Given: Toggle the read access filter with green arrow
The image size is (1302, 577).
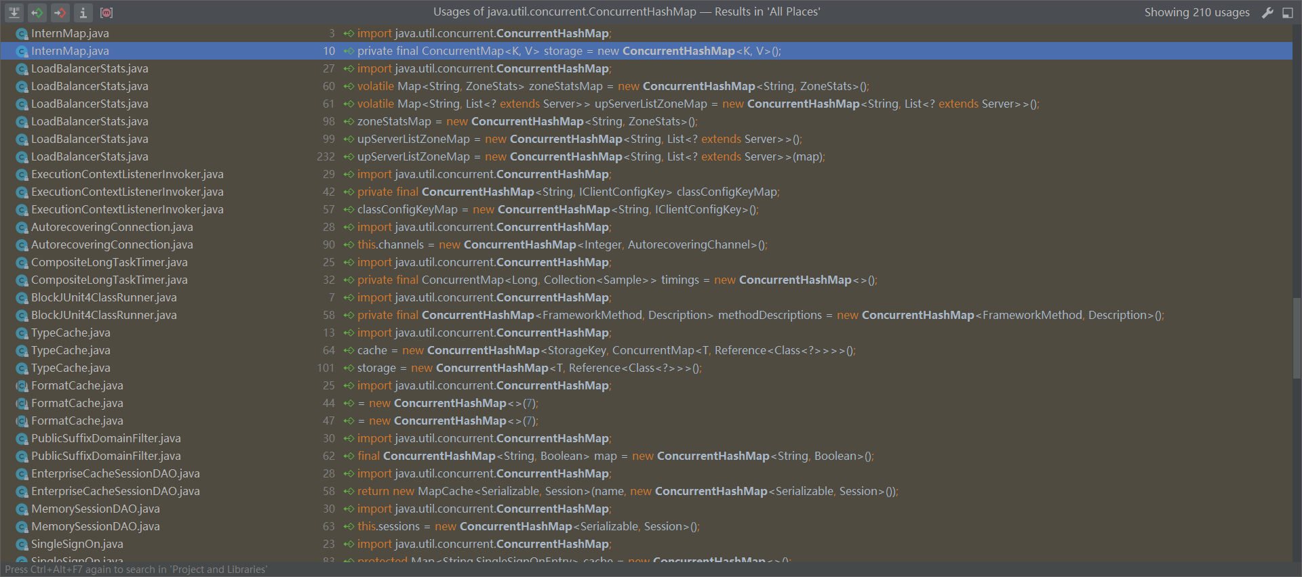Looking at the screenshot, I should 37,12.
